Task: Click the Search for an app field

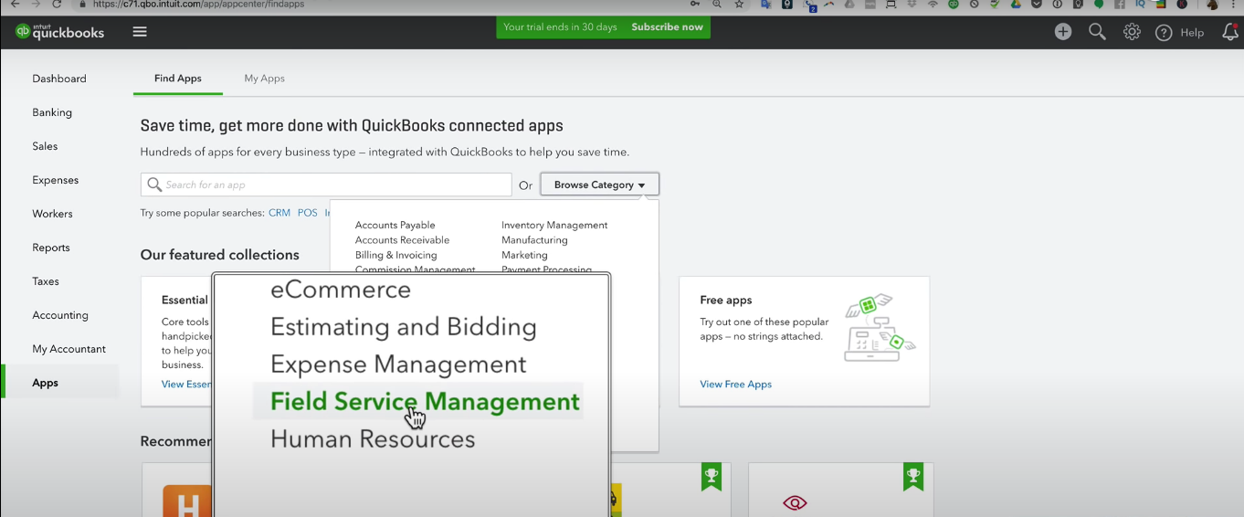Action: click(x=326, y=185)
